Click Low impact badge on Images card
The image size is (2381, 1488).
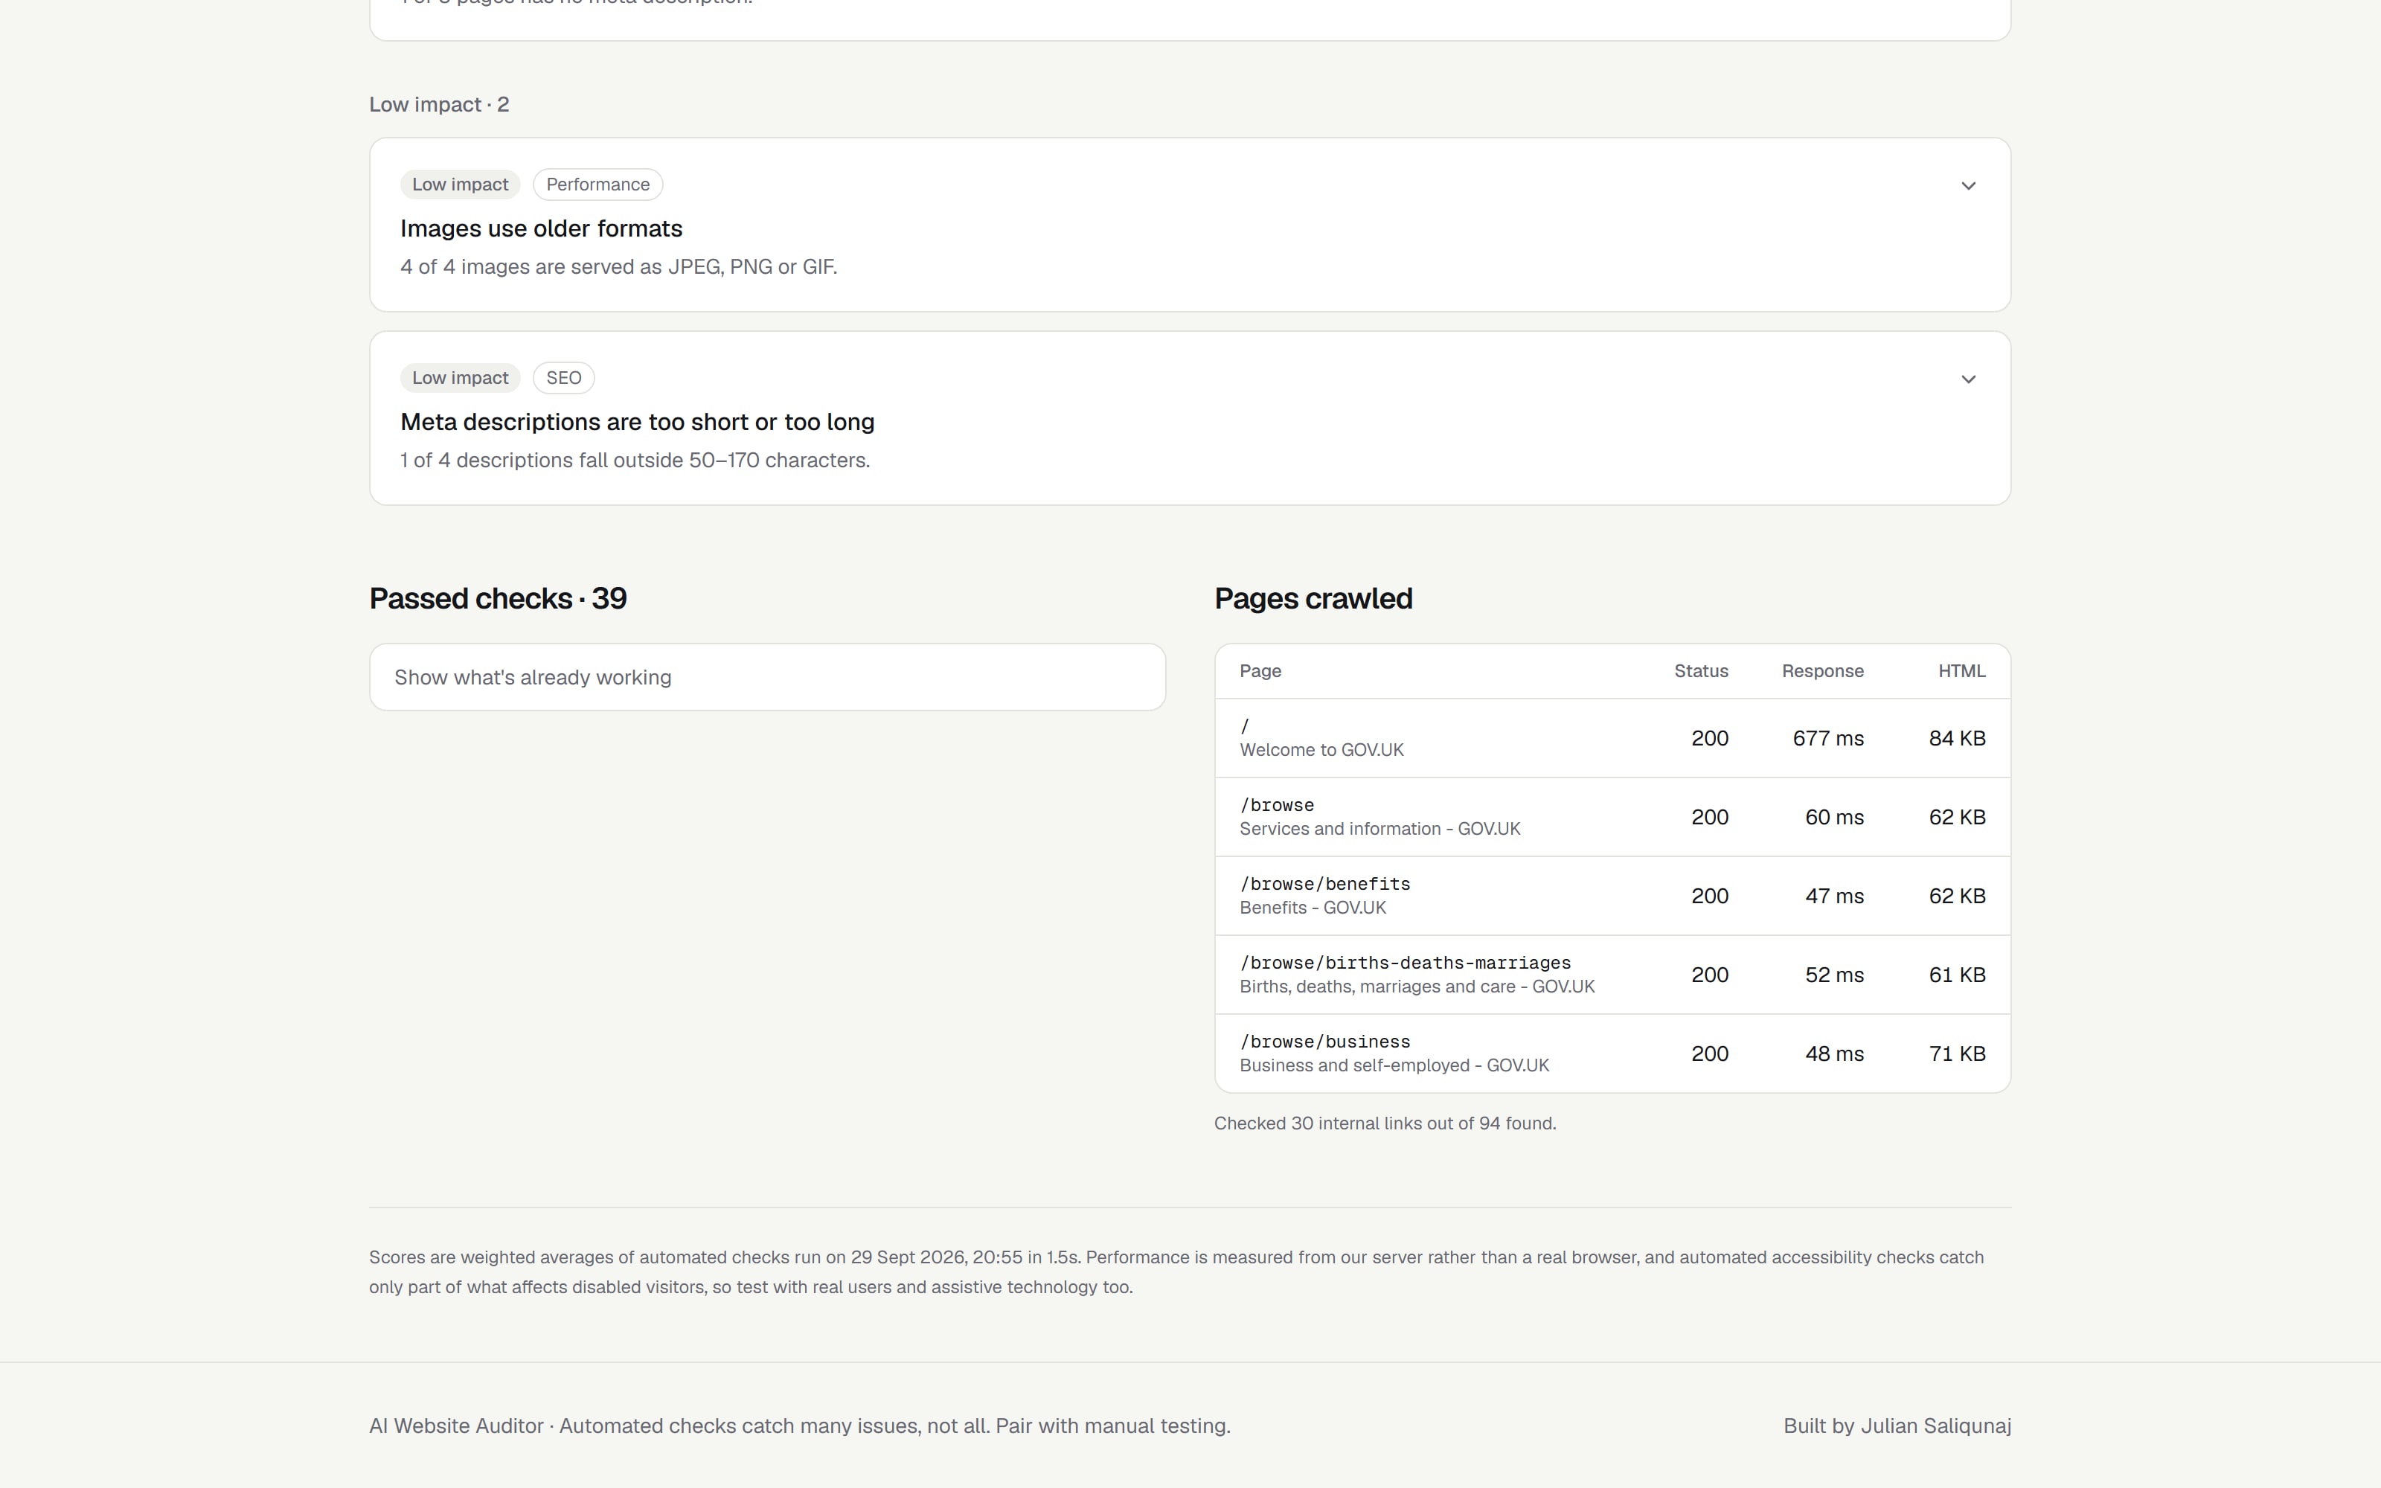(461, 184)
